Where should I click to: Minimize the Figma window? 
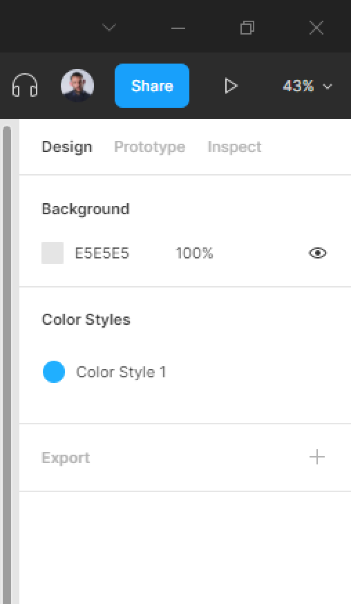click(x=178, y=28)
